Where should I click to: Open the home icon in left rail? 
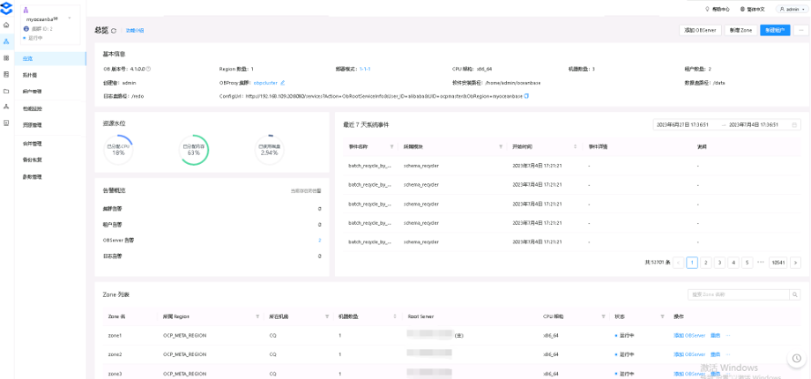[x=6, y=25]
